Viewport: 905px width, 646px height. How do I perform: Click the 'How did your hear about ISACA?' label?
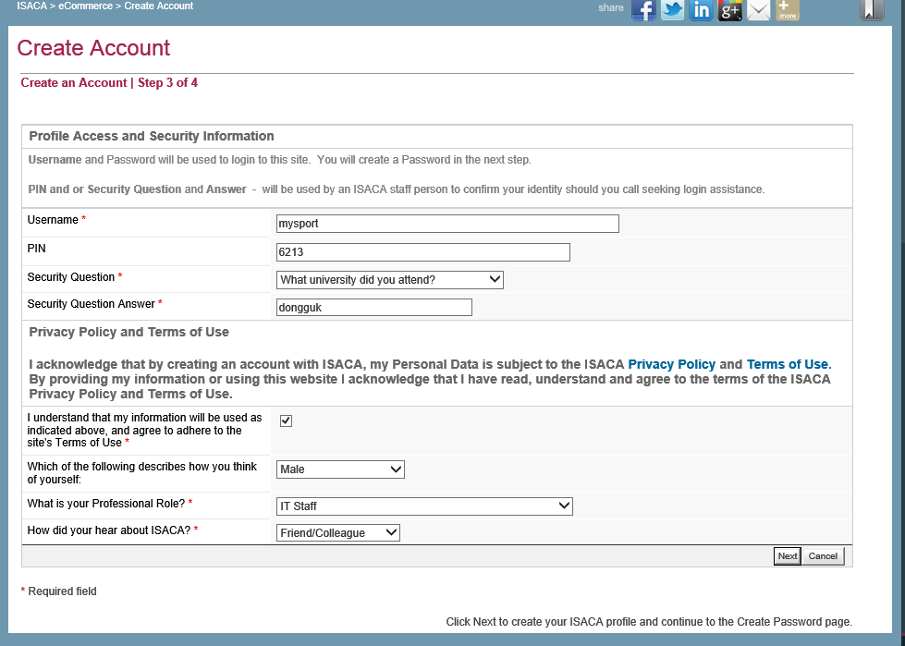108,530
